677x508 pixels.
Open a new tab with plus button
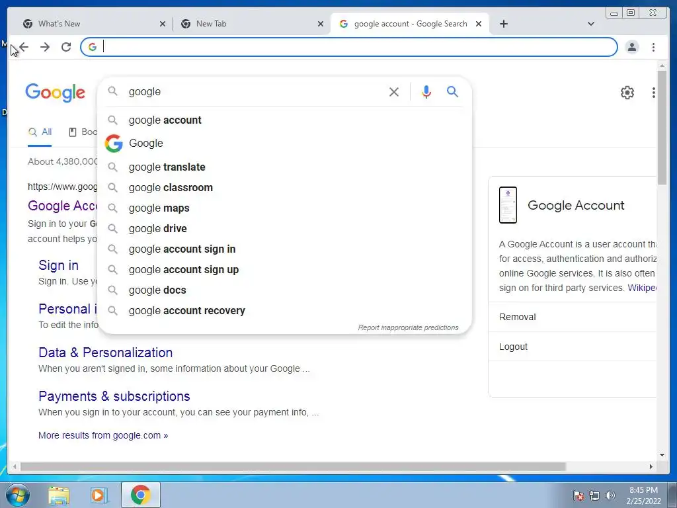click(x=503, y=24)
